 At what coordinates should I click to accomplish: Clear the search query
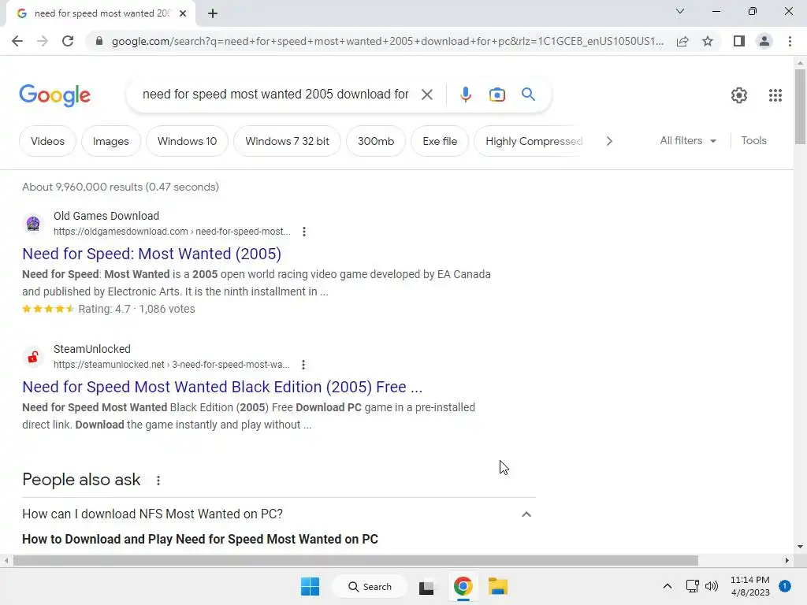426,95
